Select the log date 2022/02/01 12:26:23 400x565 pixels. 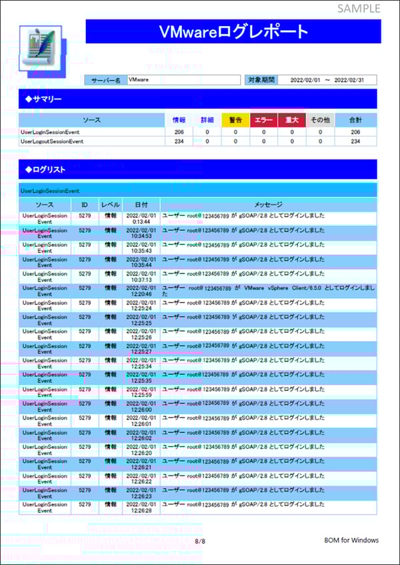[x=141, y=493]
